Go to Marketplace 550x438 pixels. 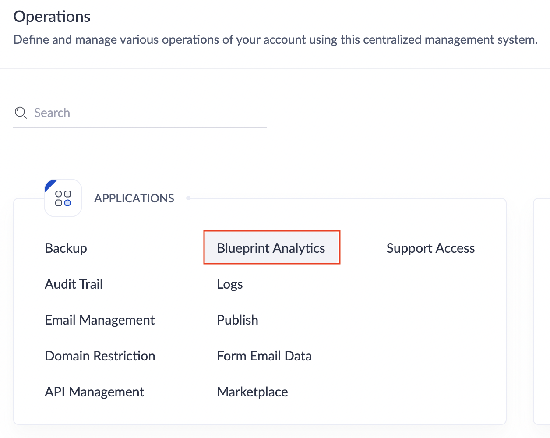coord(253,392)
